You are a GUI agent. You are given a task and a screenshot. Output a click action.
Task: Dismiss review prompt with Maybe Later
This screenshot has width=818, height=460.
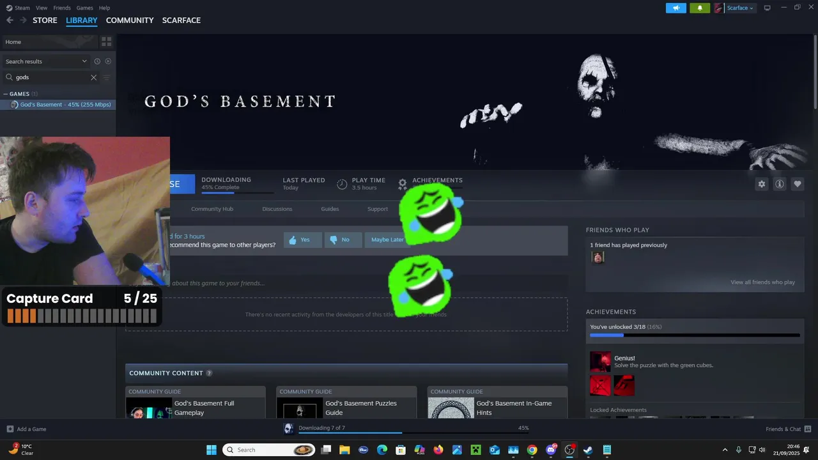[388, 240]
